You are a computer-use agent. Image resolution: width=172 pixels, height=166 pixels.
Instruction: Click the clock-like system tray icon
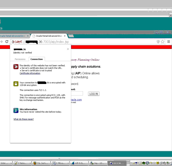(x=140, y=163)
